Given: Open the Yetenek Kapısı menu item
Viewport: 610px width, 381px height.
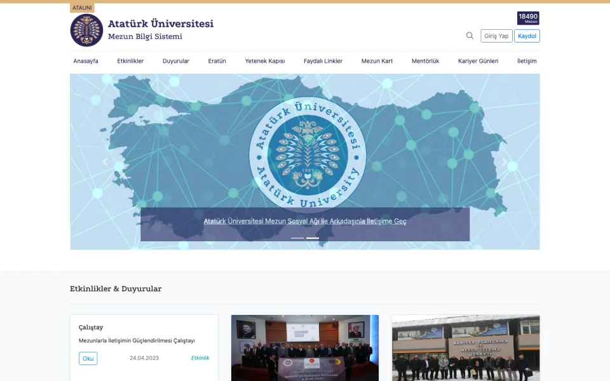Looking at the screenshot, I should [265, 61].
